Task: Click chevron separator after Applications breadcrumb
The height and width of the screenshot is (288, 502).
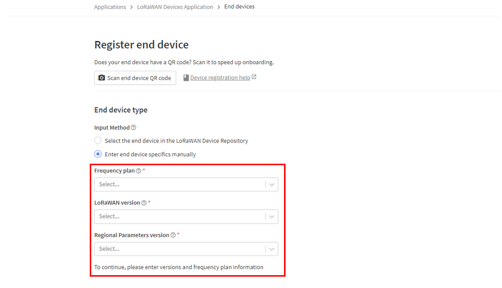Action: click(132, 7)
